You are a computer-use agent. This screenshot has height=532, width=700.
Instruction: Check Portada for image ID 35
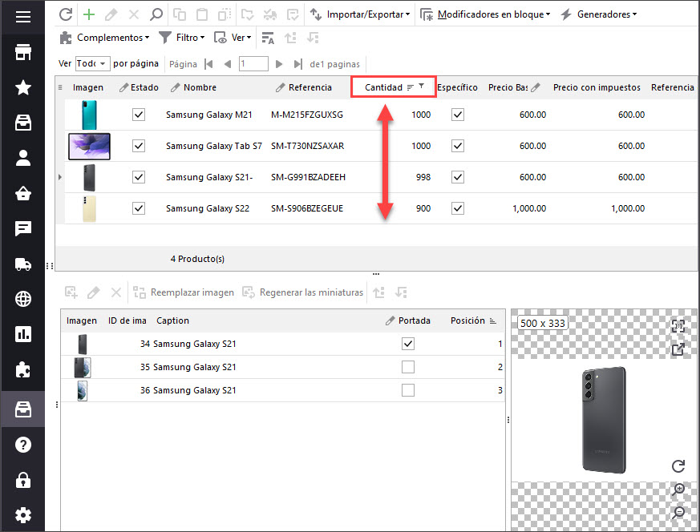408,367
